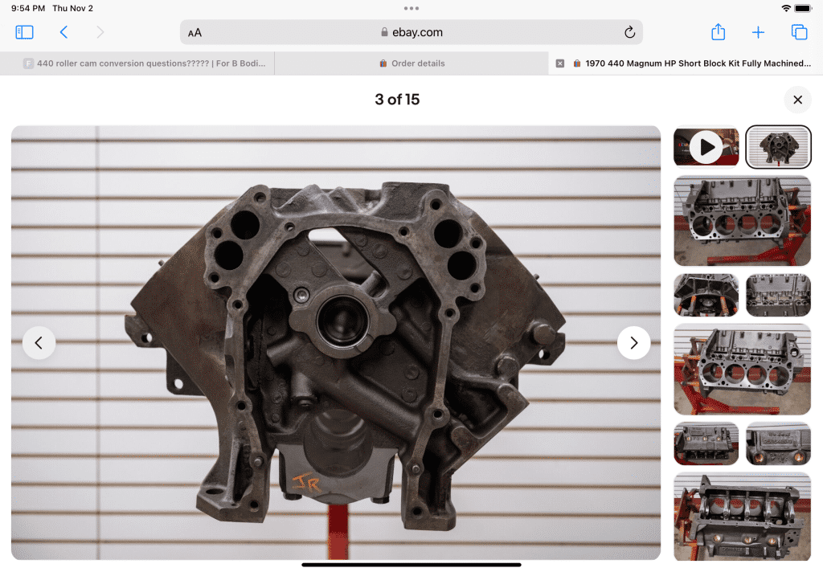The image size is (823, 572).
Task: Tap the ebay.com address bar
Action: point(411,33)
